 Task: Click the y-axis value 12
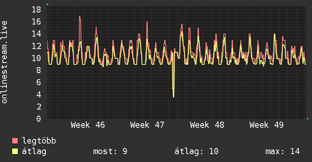click(36, 46)
